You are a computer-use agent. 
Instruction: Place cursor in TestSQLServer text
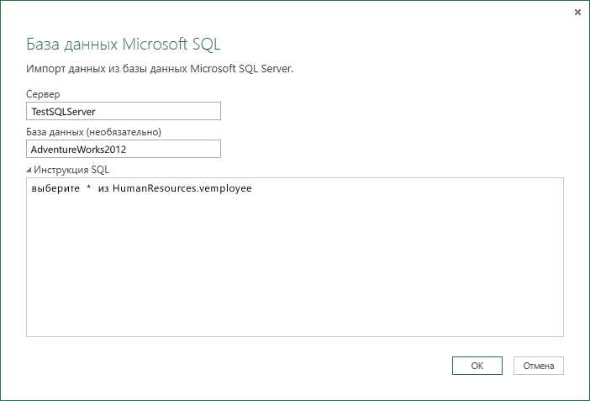[x=63, y=112]
